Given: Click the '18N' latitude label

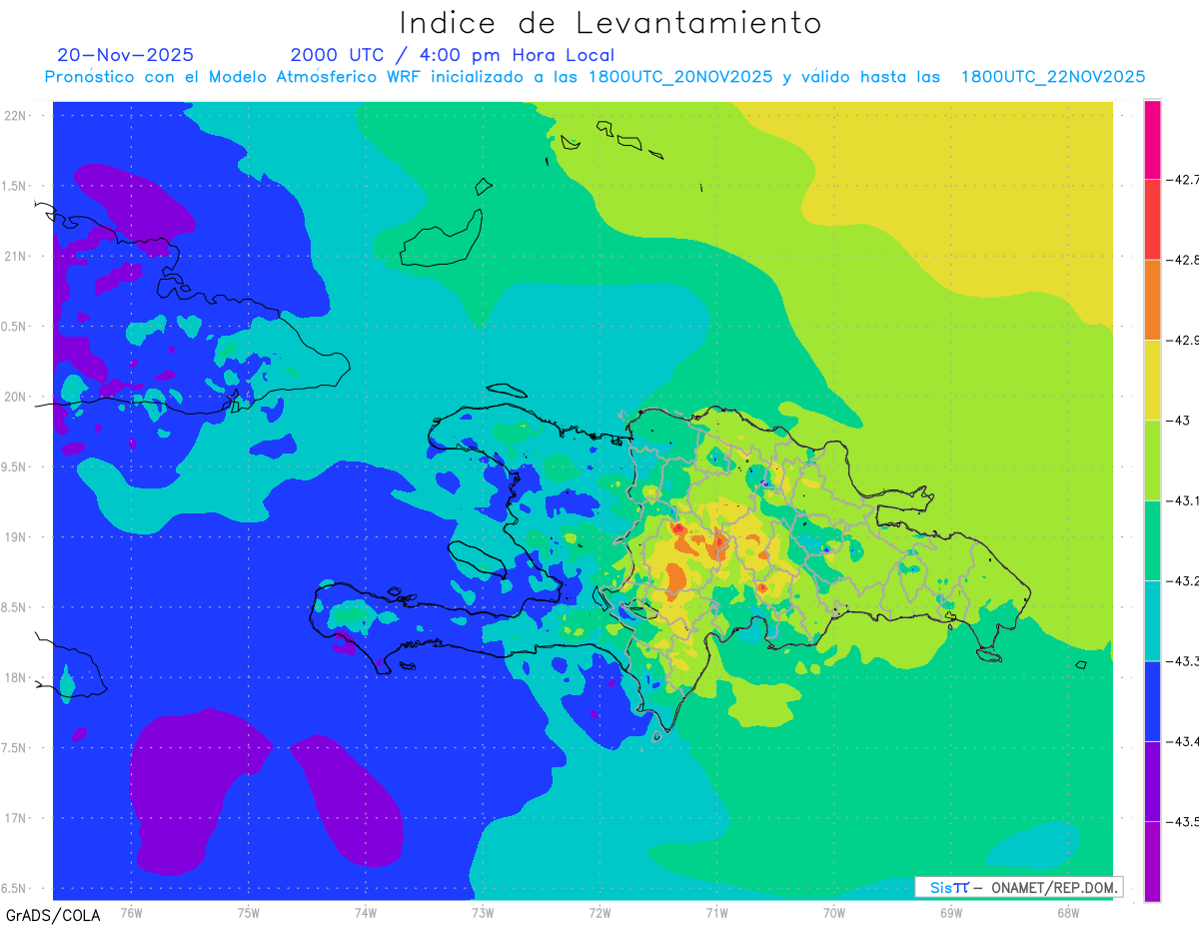Looking at the screenshot, I should click(16, 678).
